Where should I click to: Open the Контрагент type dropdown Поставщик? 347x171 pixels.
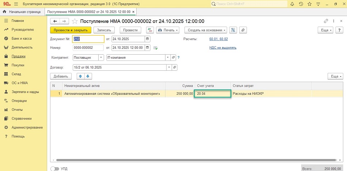101,58
